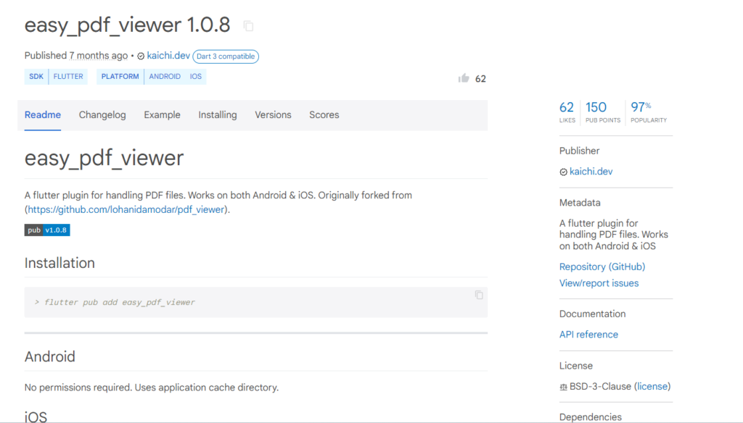
Task: Click the license scales icon beside BSD-3-Clause
Action: click(x=563, y=387)
